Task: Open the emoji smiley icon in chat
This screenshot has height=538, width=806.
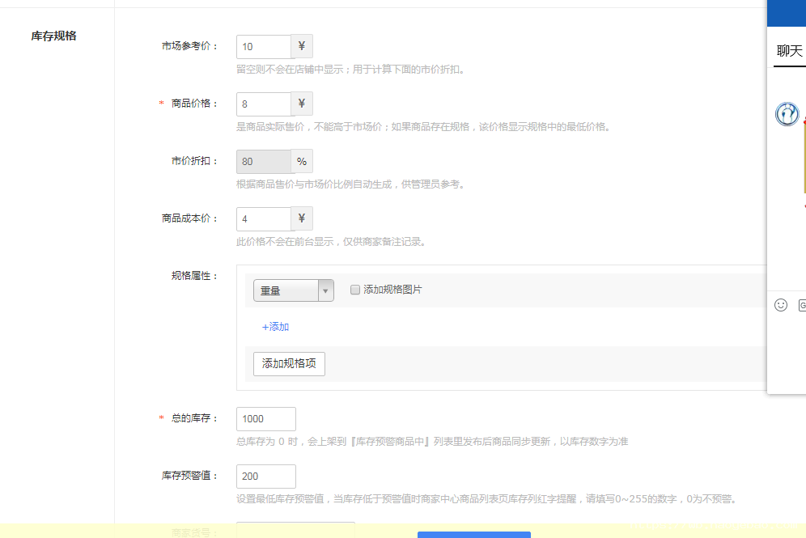Action: pos(781,305)
